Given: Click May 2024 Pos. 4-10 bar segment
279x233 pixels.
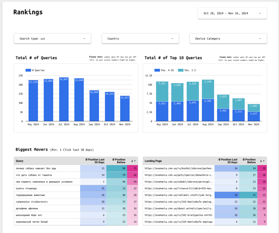Looking at the screenshot, I should coord(162,112).
